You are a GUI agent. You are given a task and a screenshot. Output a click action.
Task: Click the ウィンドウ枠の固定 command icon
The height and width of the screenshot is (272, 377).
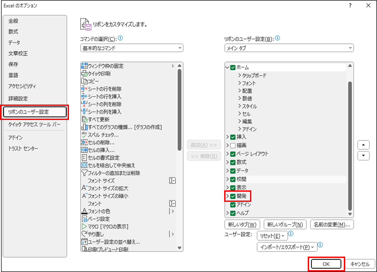(84, 66)
